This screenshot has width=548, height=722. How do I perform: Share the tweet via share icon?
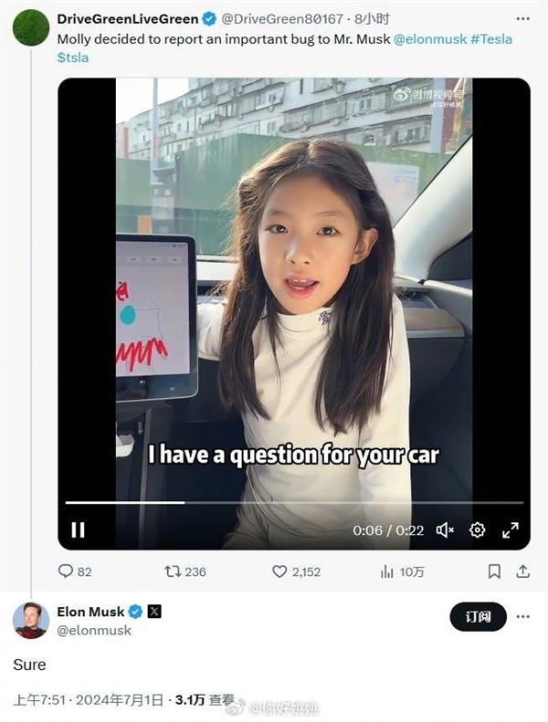click(523, 571)
